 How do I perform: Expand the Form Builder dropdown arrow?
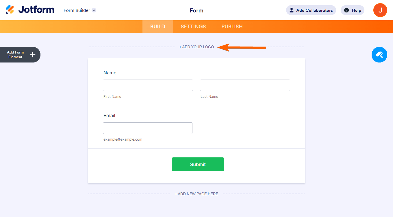(x=94, y=10)
